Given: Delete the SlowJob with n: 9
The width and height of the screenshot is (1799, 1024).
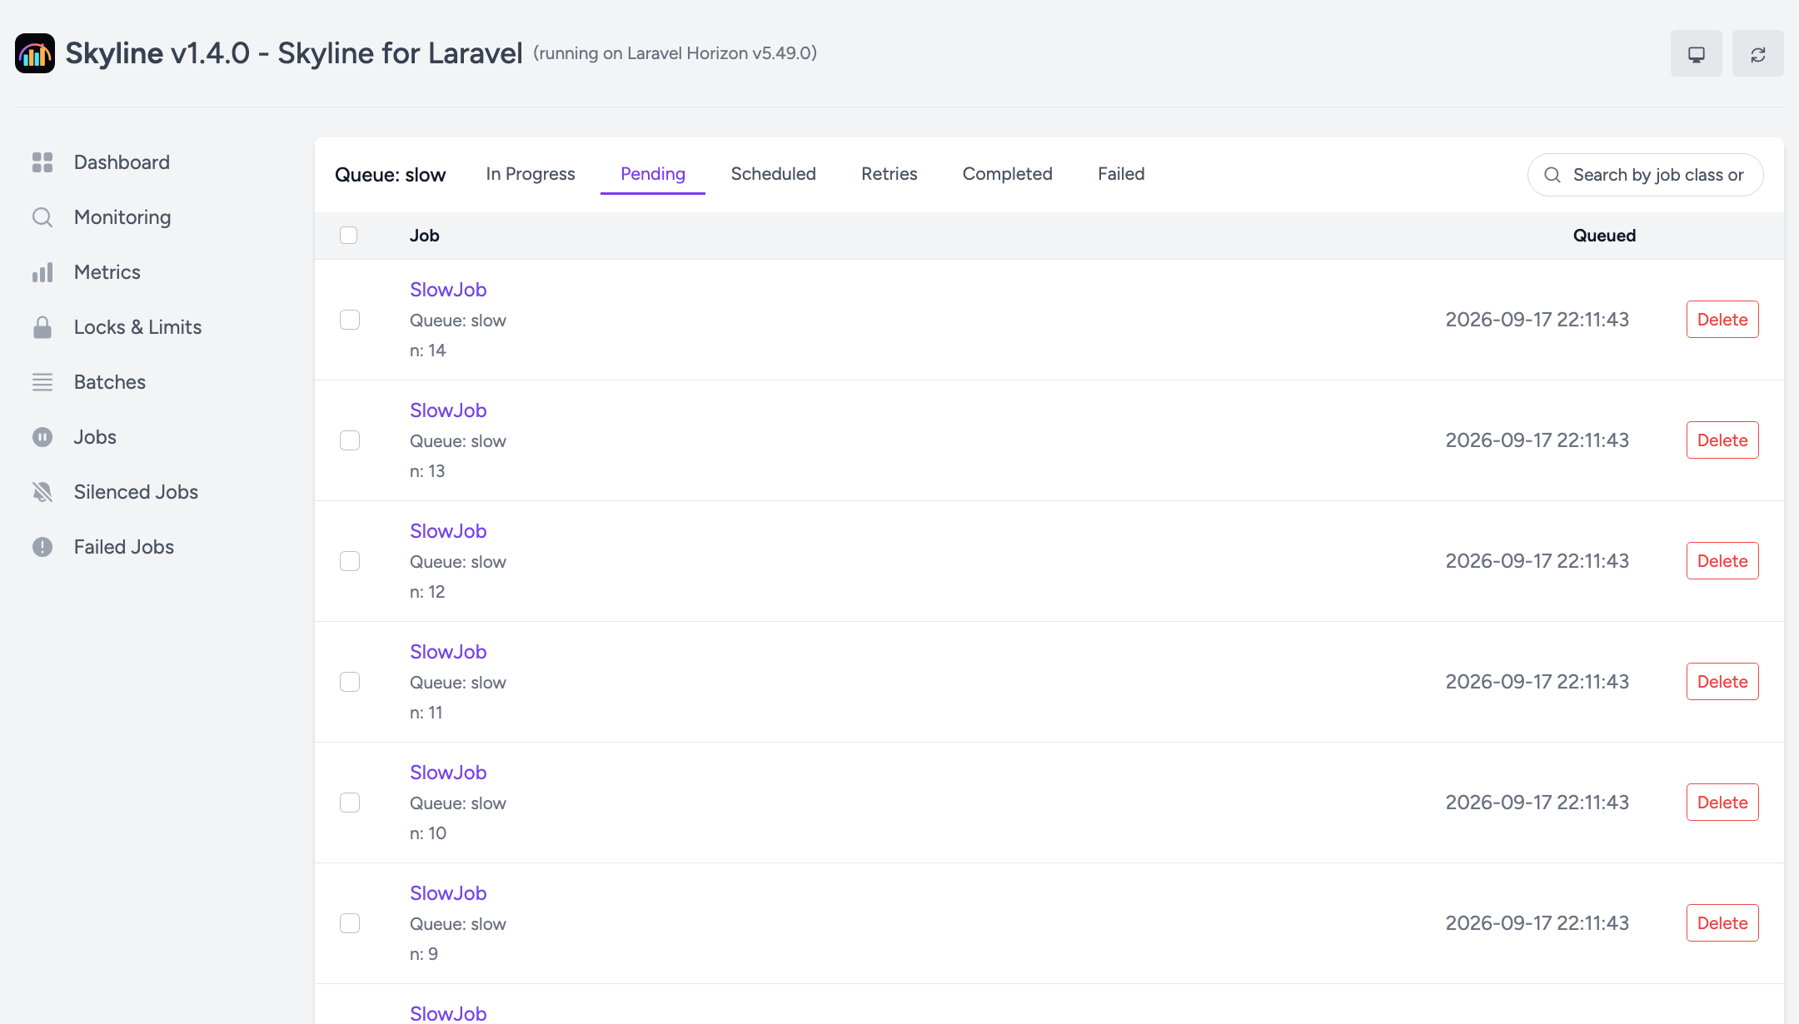Looking at the screenshot, I should pos(1722,923).
